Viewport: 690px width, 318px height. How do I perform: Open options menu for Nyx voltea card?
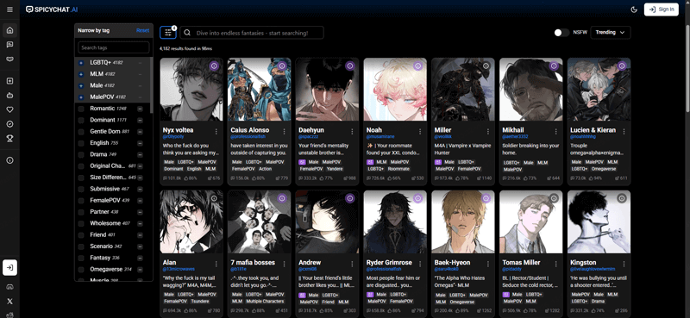coord(216,131)
